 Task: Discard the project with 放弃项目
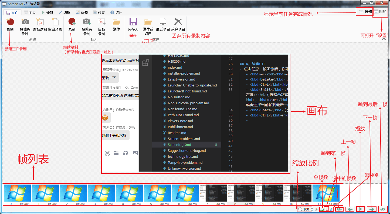click(178, 22)
